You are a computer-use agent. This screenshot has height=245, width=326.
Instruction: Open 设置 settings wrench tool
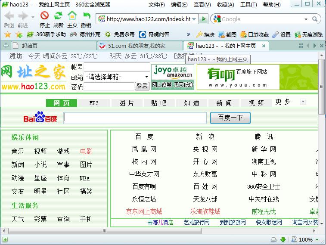(x=281, y=34)
